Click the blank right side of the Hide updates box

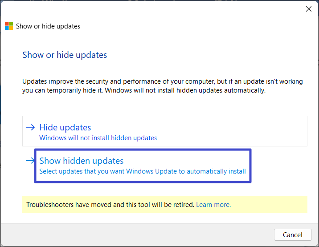(249, 131)
